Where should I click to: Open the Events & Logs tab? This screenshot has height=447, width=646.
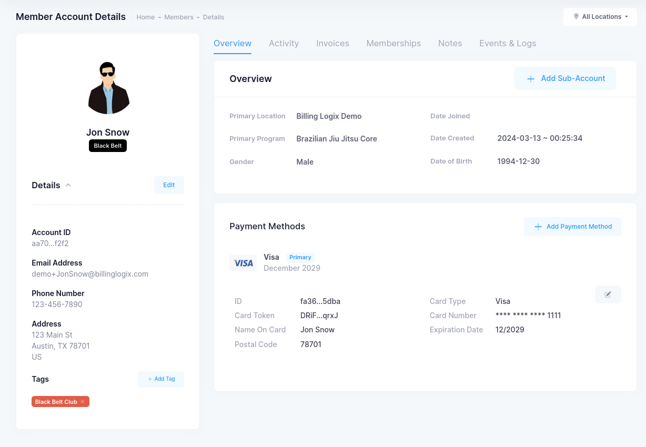pyautogui.click(x=507, y=43)
